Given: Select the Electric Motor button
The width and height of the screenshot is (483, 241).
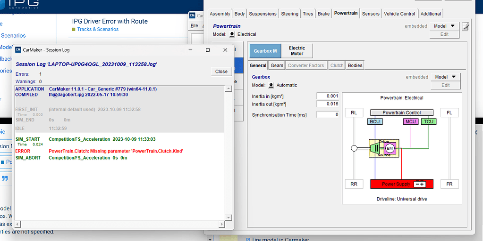Looking at the screenshot, I should (297, 51).
